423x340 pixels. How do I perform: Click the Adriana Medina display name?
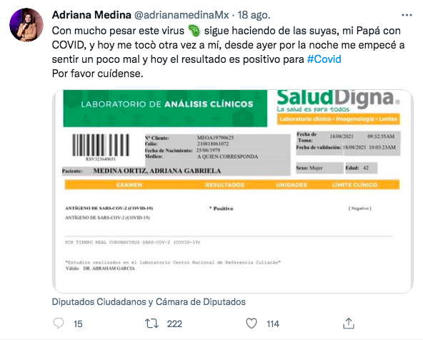click(91, 15)
